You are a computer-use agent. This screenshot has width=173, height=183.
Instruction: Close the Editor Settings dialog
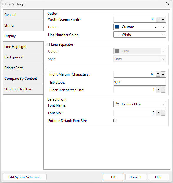tap(168, 4)
